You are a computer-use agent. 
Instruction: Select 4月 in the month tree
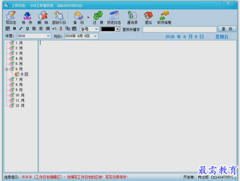pos(19,58)
